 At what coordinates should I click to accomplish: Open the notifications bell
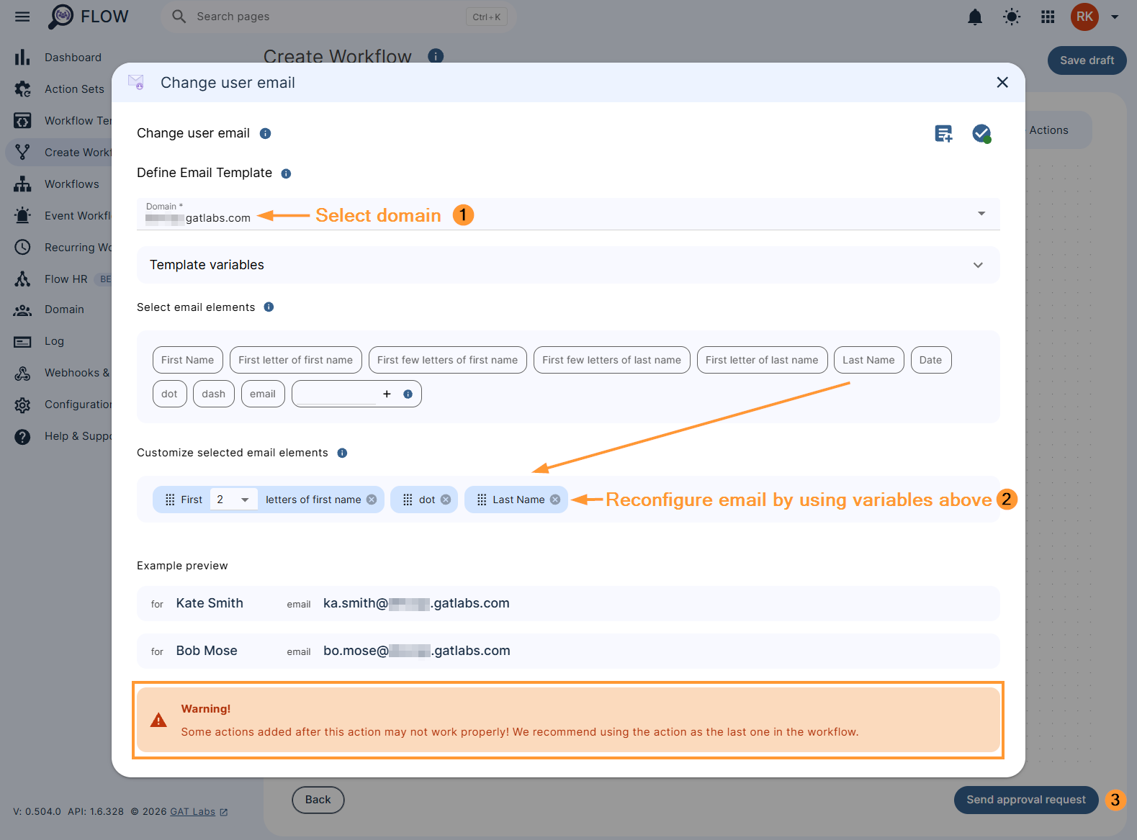(975, 17)
